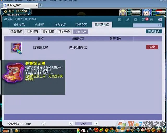Click the white pig mascot icon
This screenshot has height=133, width=167.
[x=83, y=130]
